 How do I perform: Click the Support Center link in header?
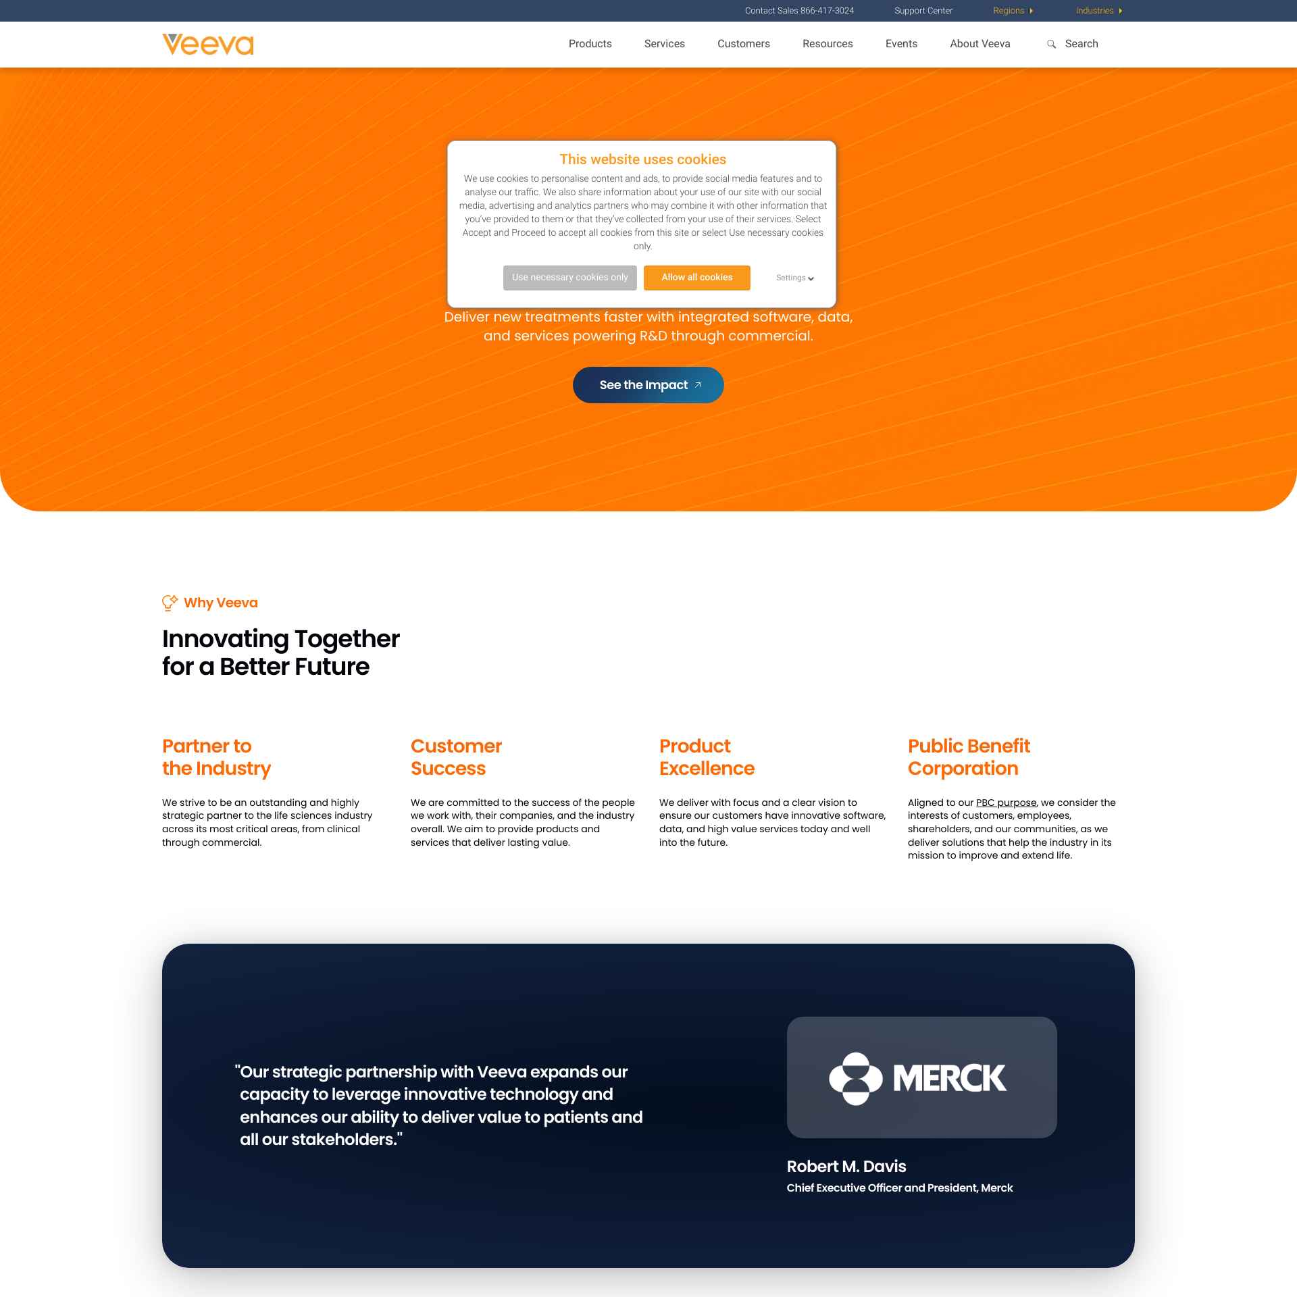click(924, 11)
